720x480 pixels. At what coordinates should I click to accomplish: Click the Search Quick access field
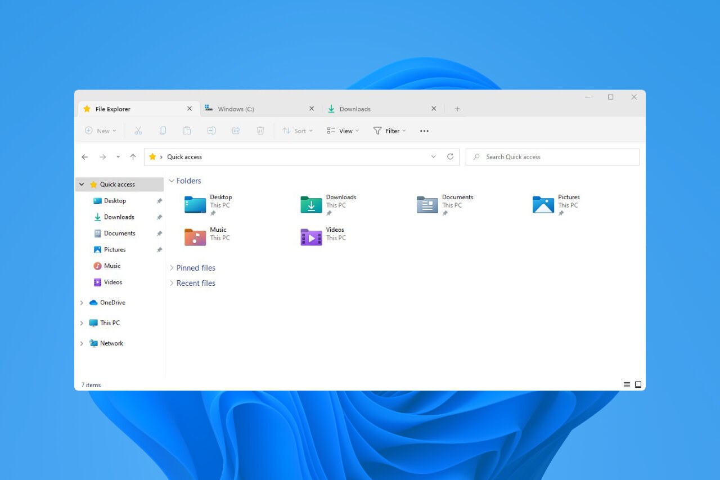point(552,157)
